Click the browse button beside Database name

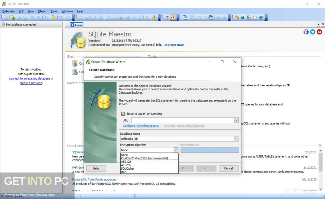click(x=237, y=139)
